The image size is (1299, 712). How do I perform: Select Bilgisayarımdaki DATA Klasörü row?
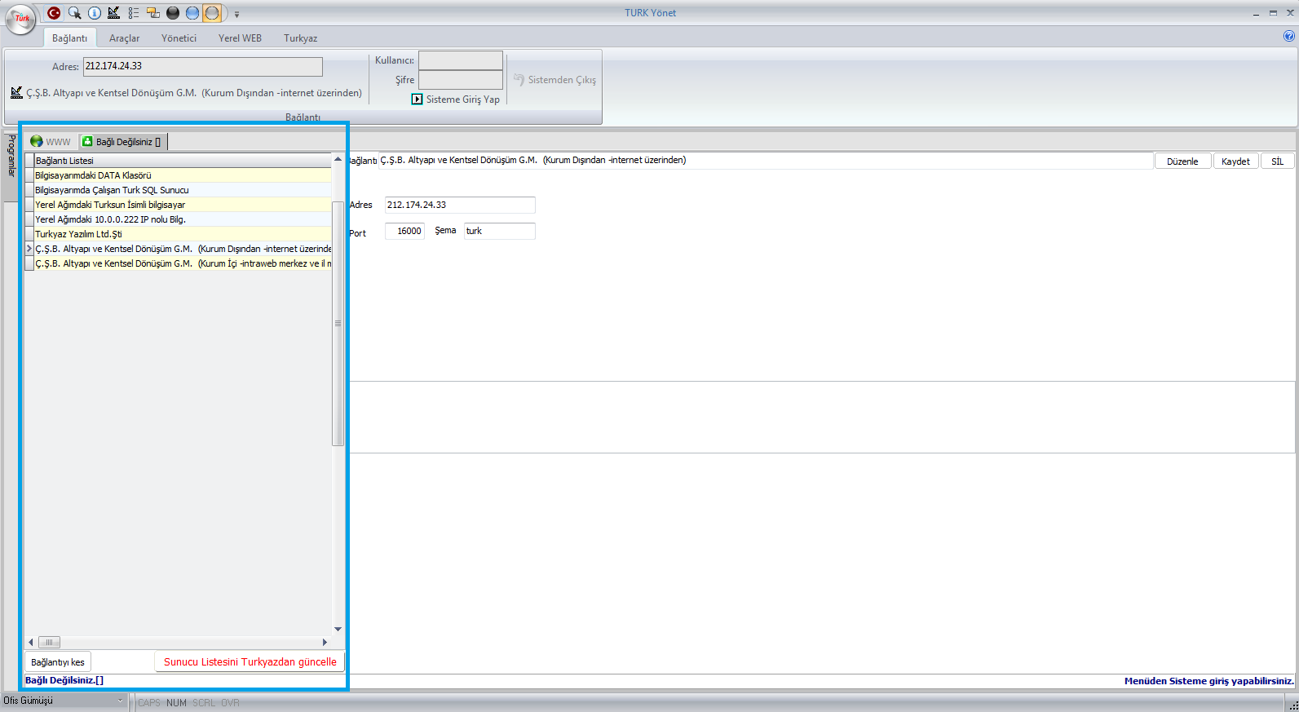(183, 175)
